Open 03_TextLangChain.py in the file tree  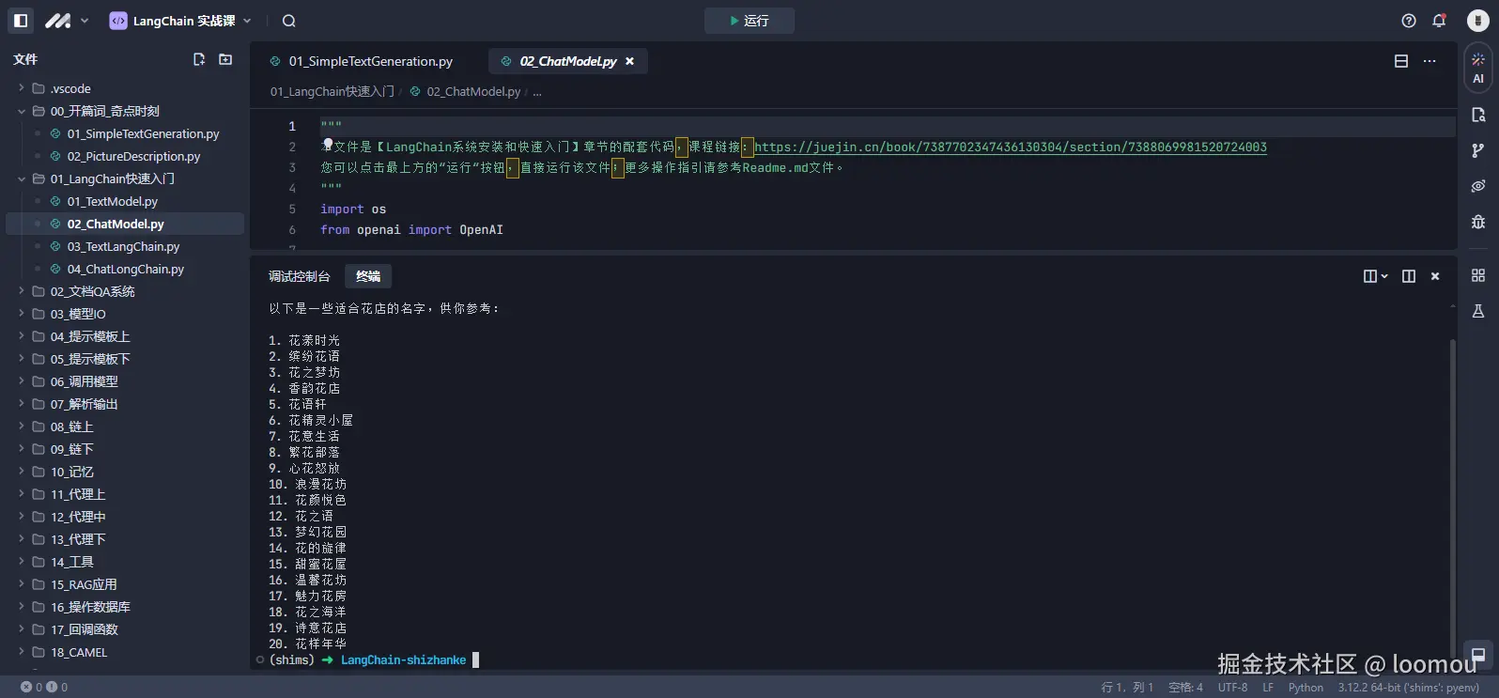[123, 246]
